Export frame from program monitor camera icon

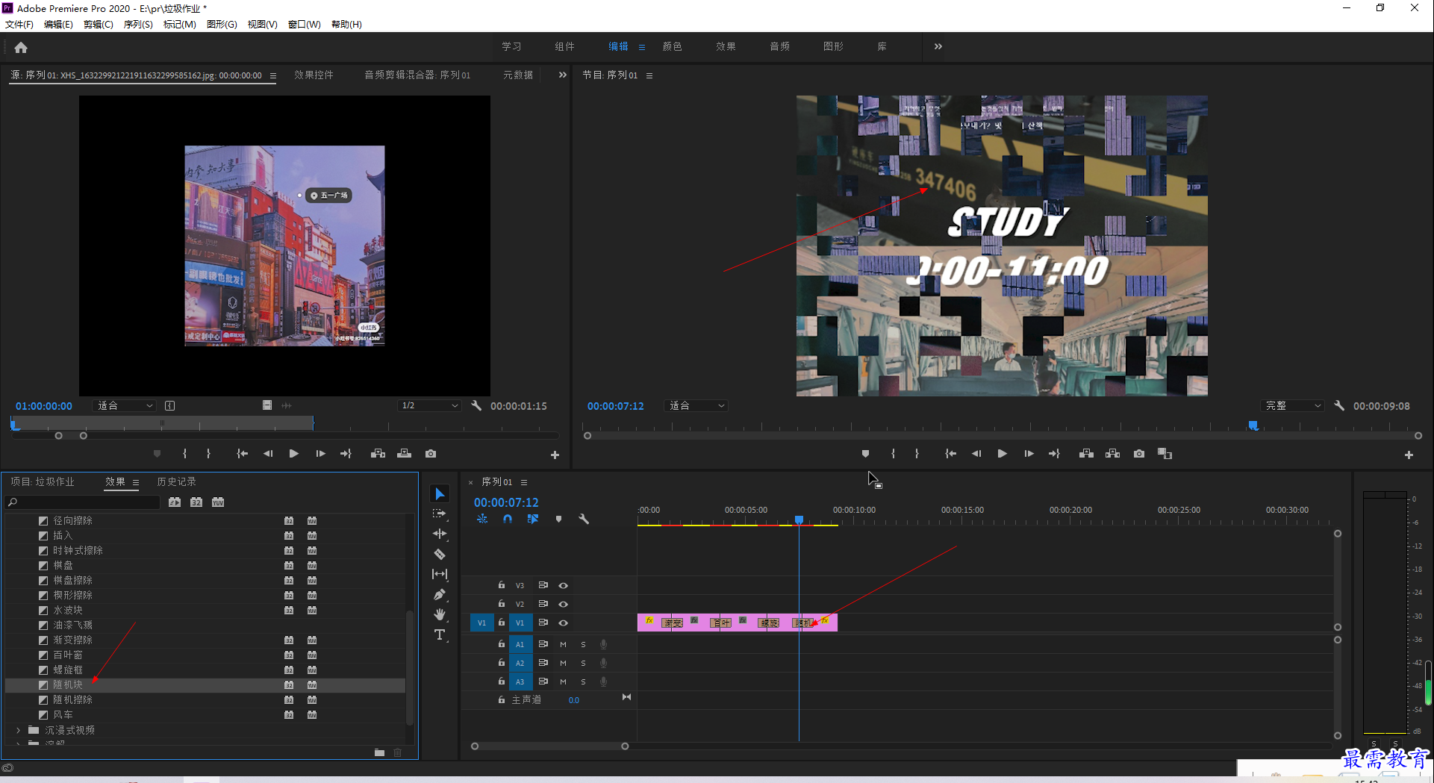click(1138, 454)
